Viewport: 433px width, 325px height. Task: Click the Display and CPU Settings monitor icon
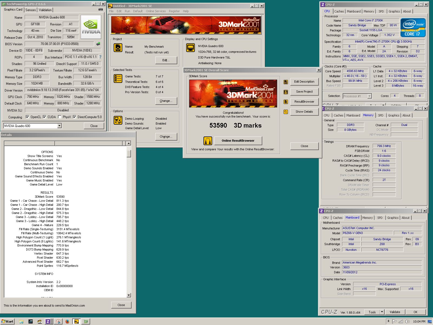point(191,48)
